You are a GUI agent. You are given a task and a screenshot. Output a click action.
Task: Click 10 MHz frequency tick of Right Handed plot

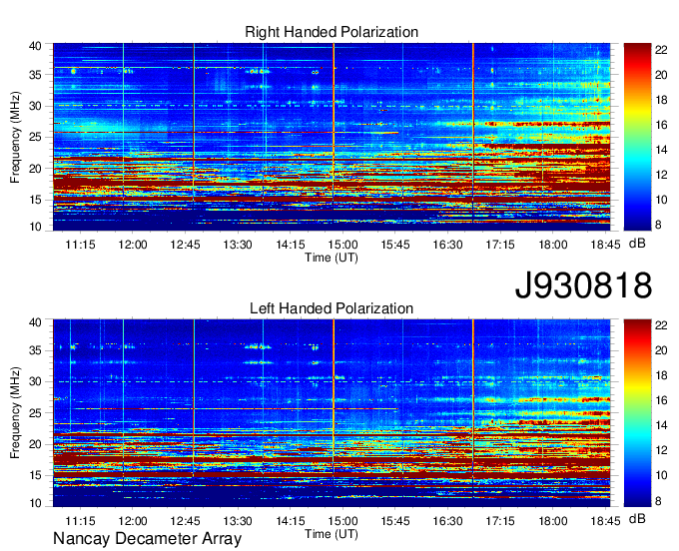(36, 227)
